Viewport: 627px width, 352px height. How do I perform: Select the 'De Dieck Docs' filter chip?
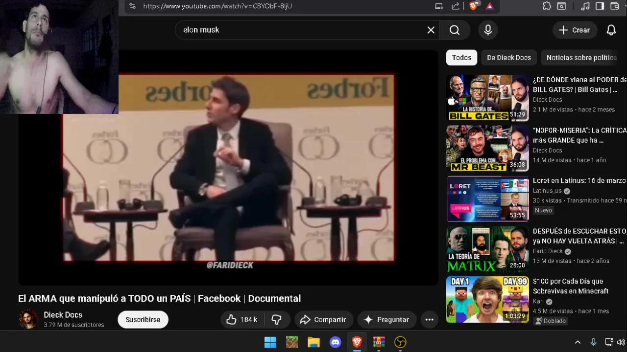coord(509,58)
